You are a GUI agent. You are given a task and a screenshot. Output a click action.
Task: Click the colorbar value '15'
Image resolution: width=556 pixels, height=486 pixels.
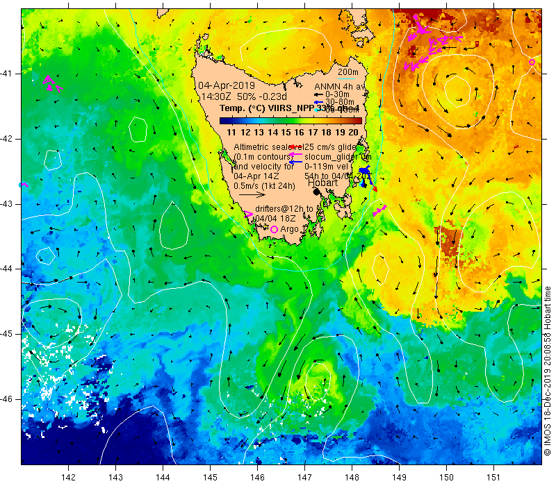point(286,133)
